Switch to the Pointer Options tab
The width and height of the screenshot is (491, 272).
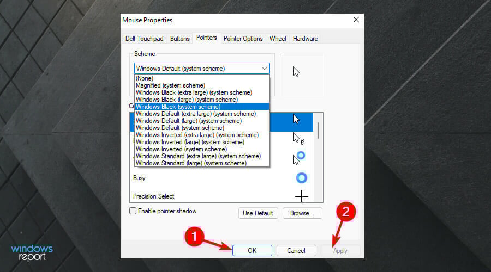coord(243,39)
